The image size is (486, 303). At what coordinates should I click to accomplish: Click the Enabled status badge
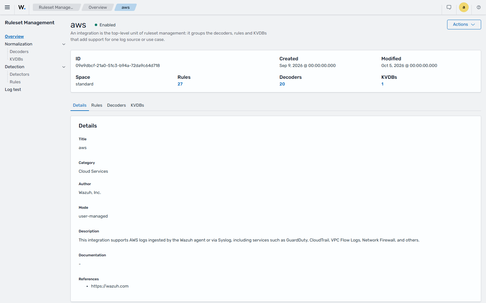point(105,25)
